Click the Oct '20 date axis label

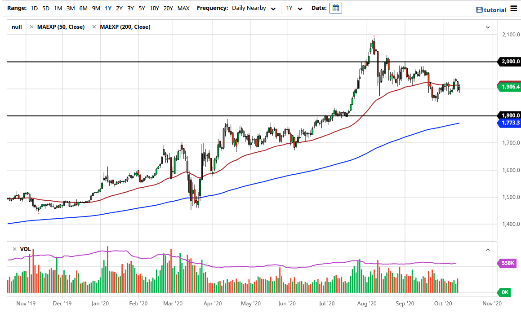[x=443, y=304]
